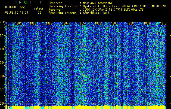The width and height of the screenshot is (171, 109).
Task: Click the 1806 time marker
Action: [x=98, y=23]
